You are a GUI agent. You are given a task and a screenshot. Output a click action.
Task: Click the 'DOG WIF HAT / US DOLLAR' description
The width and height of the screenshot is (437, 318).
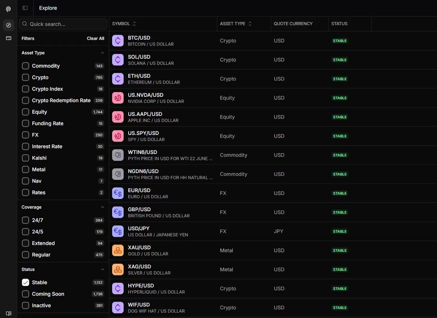(156, 311)
